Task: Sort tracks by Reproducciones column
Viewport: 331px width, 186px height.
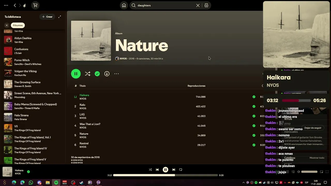Action: click(196, 86)
